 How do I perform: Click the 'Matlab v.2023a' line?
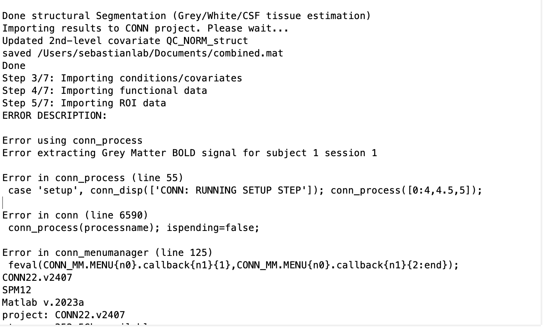coord(43,303)
